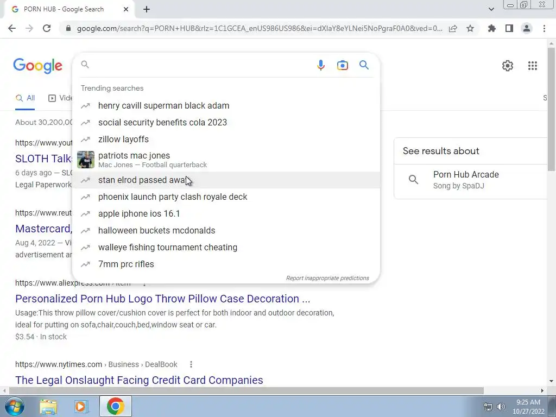Click the scroll-down arrow of vertical scrollbar
Image resolution: width=556 pixels, height=417 pixels.
pyautogui.click(x=551, y=381)
